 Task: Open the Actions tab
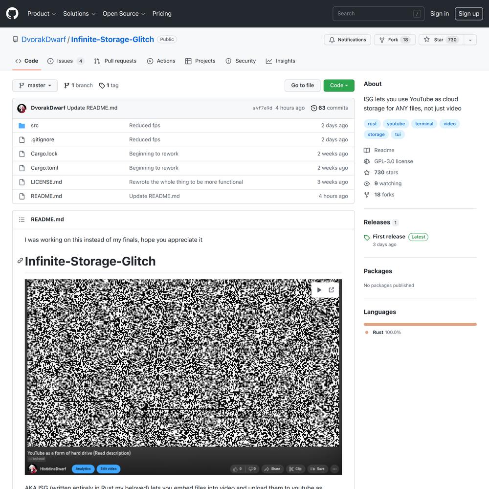coord(161,61)
